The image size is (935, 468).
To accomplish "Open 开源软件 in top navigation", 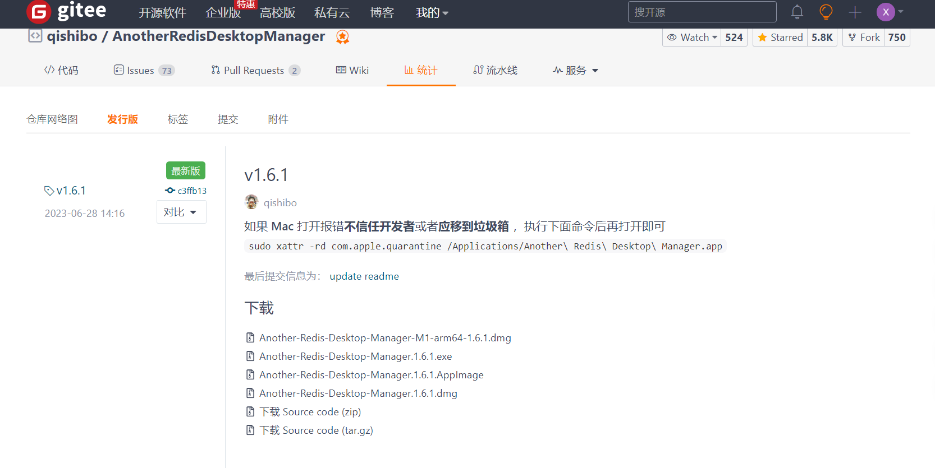I will click(163, 12).
